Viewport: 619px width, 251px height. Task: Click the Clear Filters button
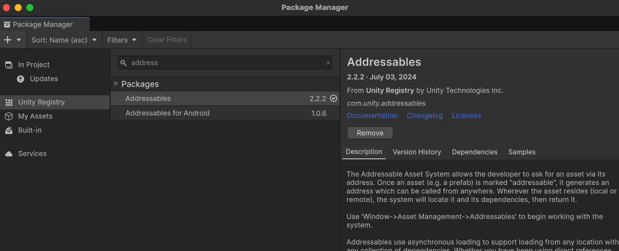pos(167,40)
